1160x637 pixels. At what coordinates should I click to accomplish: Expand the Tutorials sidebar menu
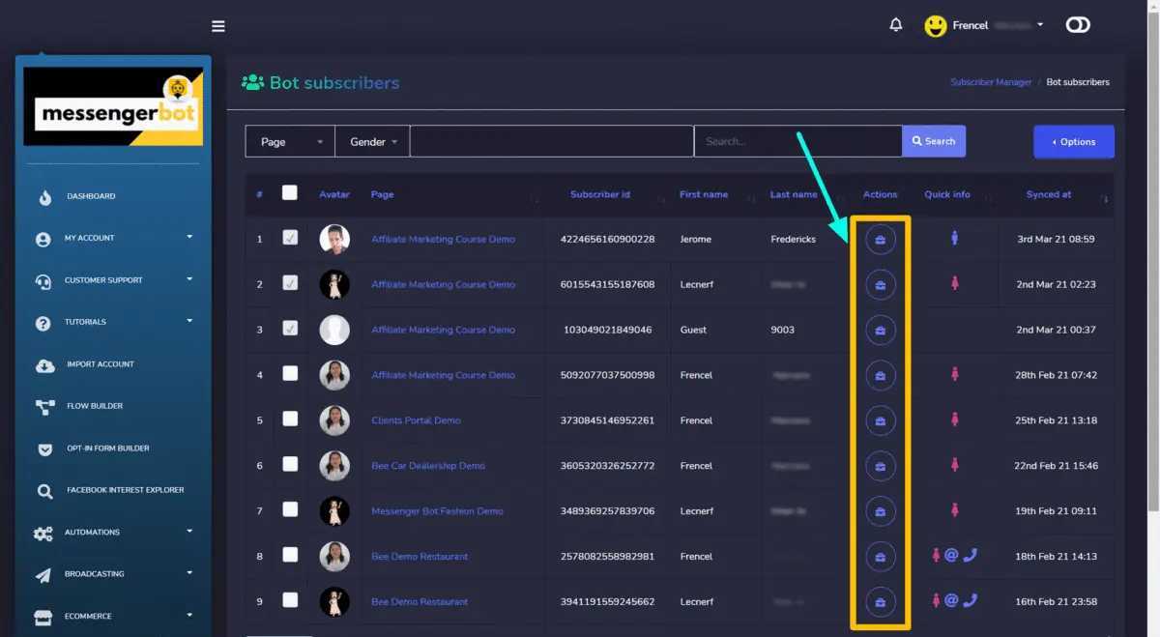click(x=113, y=322)
